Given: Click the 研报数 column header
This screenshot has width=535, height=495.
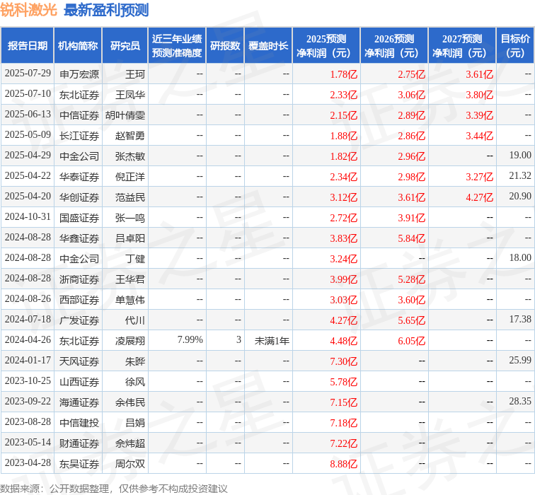Looking at the screenshot, I should pyautogui.click(x=225, y=46).
